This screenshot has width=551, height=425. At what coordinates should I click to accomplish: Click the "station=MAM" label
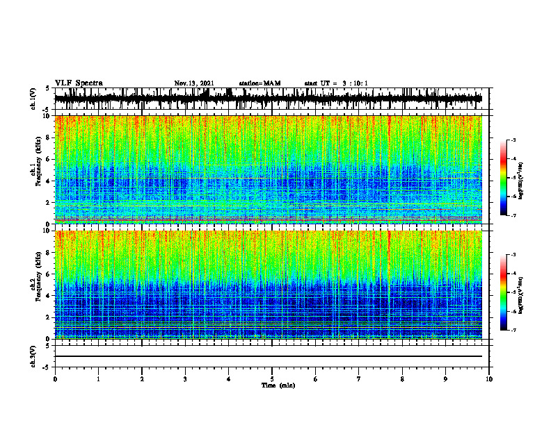coord(259,83)
